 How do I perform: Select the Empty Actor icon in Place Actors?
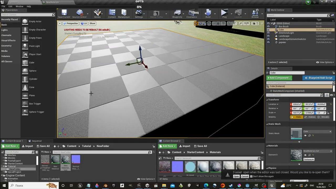tap(25, 22)
